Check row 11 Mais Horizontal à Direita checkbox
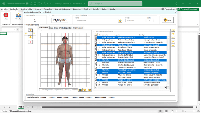This screenshot has height=113, width=201. 96,63
